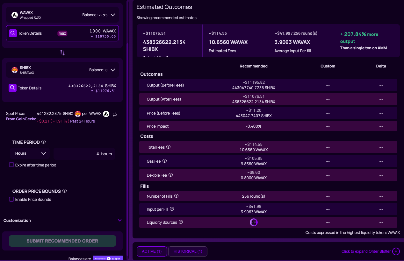Switch to the ACTIVE (1) tab
The image size is (404, 261).
pos(152,251)
